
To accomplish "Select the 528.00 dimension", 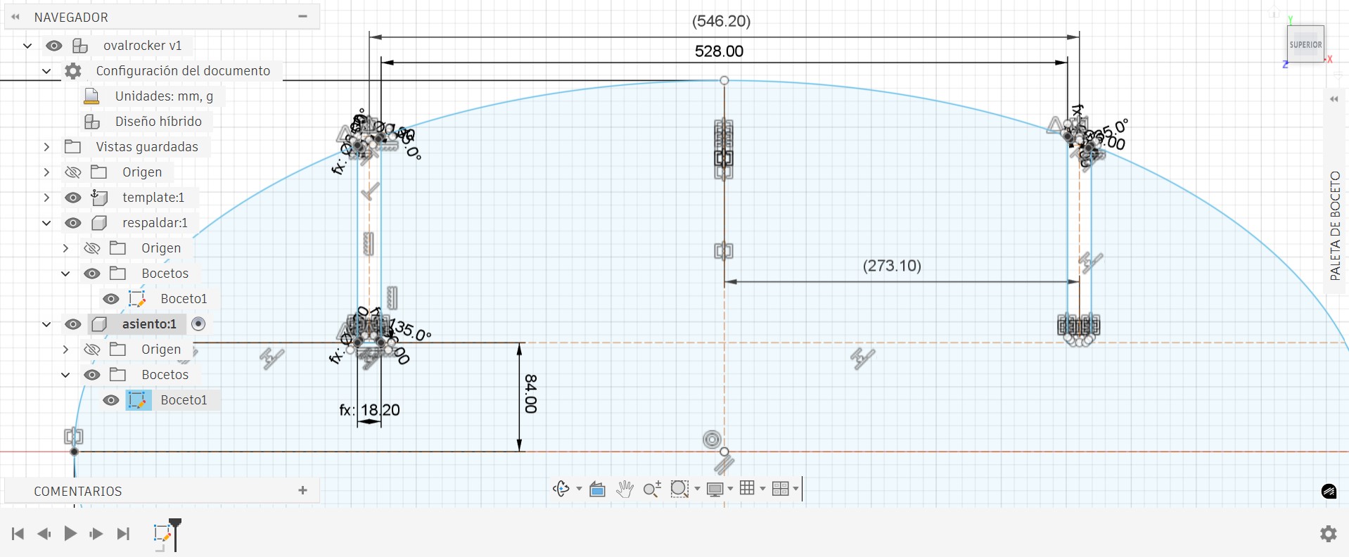I will (x=719, y=51).
